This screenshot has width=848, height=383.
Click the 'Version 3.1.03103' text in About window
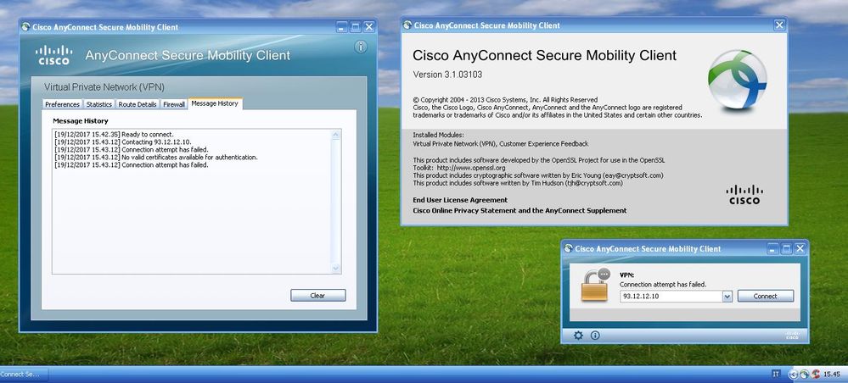coord(447,75)
